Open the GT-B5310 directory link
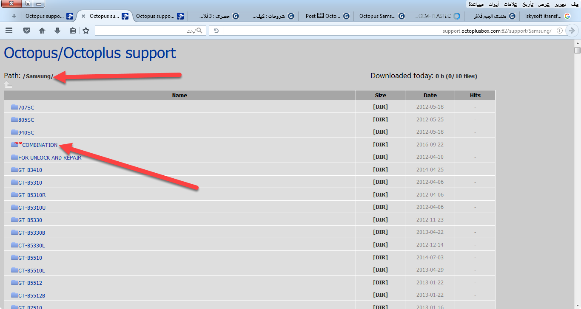The height and width of the screenshot is (309, 581). pos(30,183)
